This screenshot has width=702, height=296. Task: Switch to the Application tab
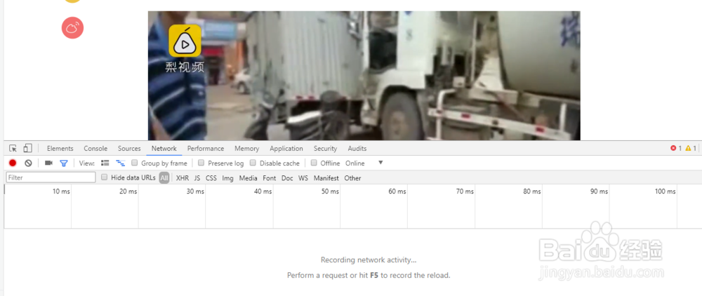[x=286, y=149]
